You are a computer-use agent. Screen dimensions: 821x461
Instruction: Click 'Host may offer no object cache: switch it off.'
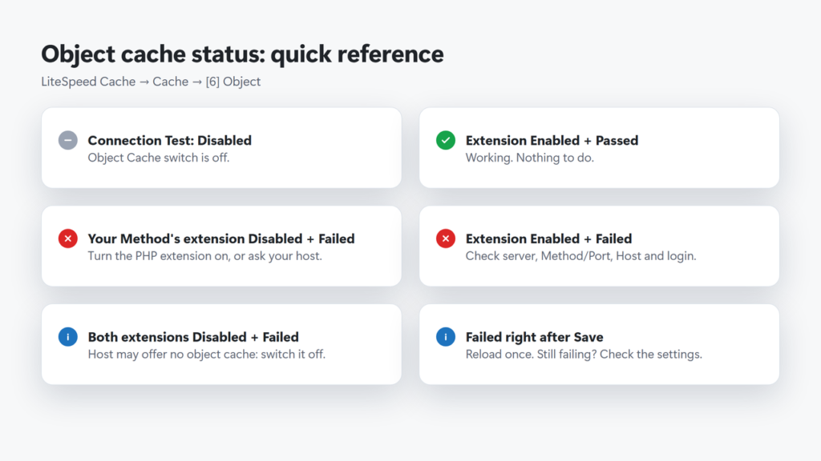(x=207, y=355)
